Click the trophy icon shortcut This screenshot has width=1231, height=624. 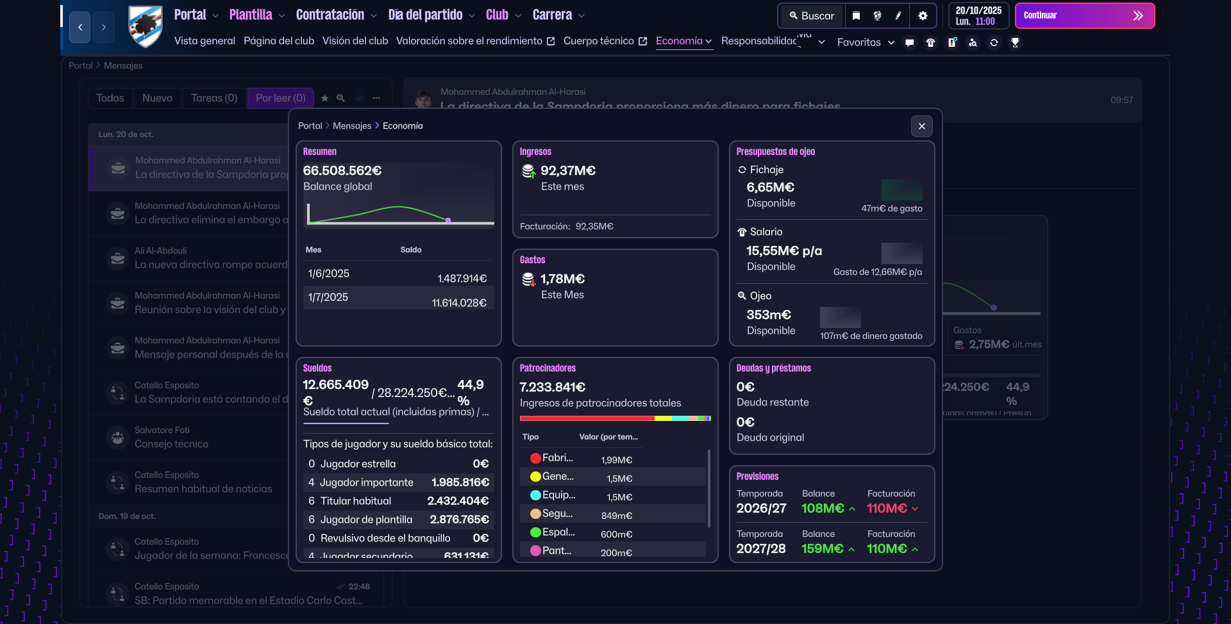(x=1015, y=43)
